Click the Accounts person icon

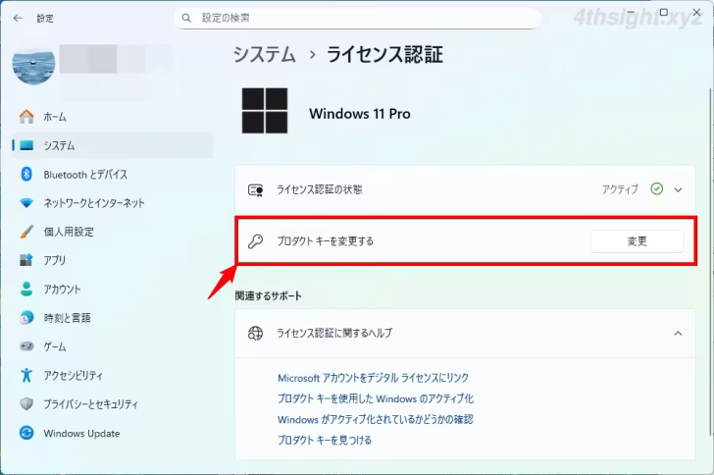26,289
